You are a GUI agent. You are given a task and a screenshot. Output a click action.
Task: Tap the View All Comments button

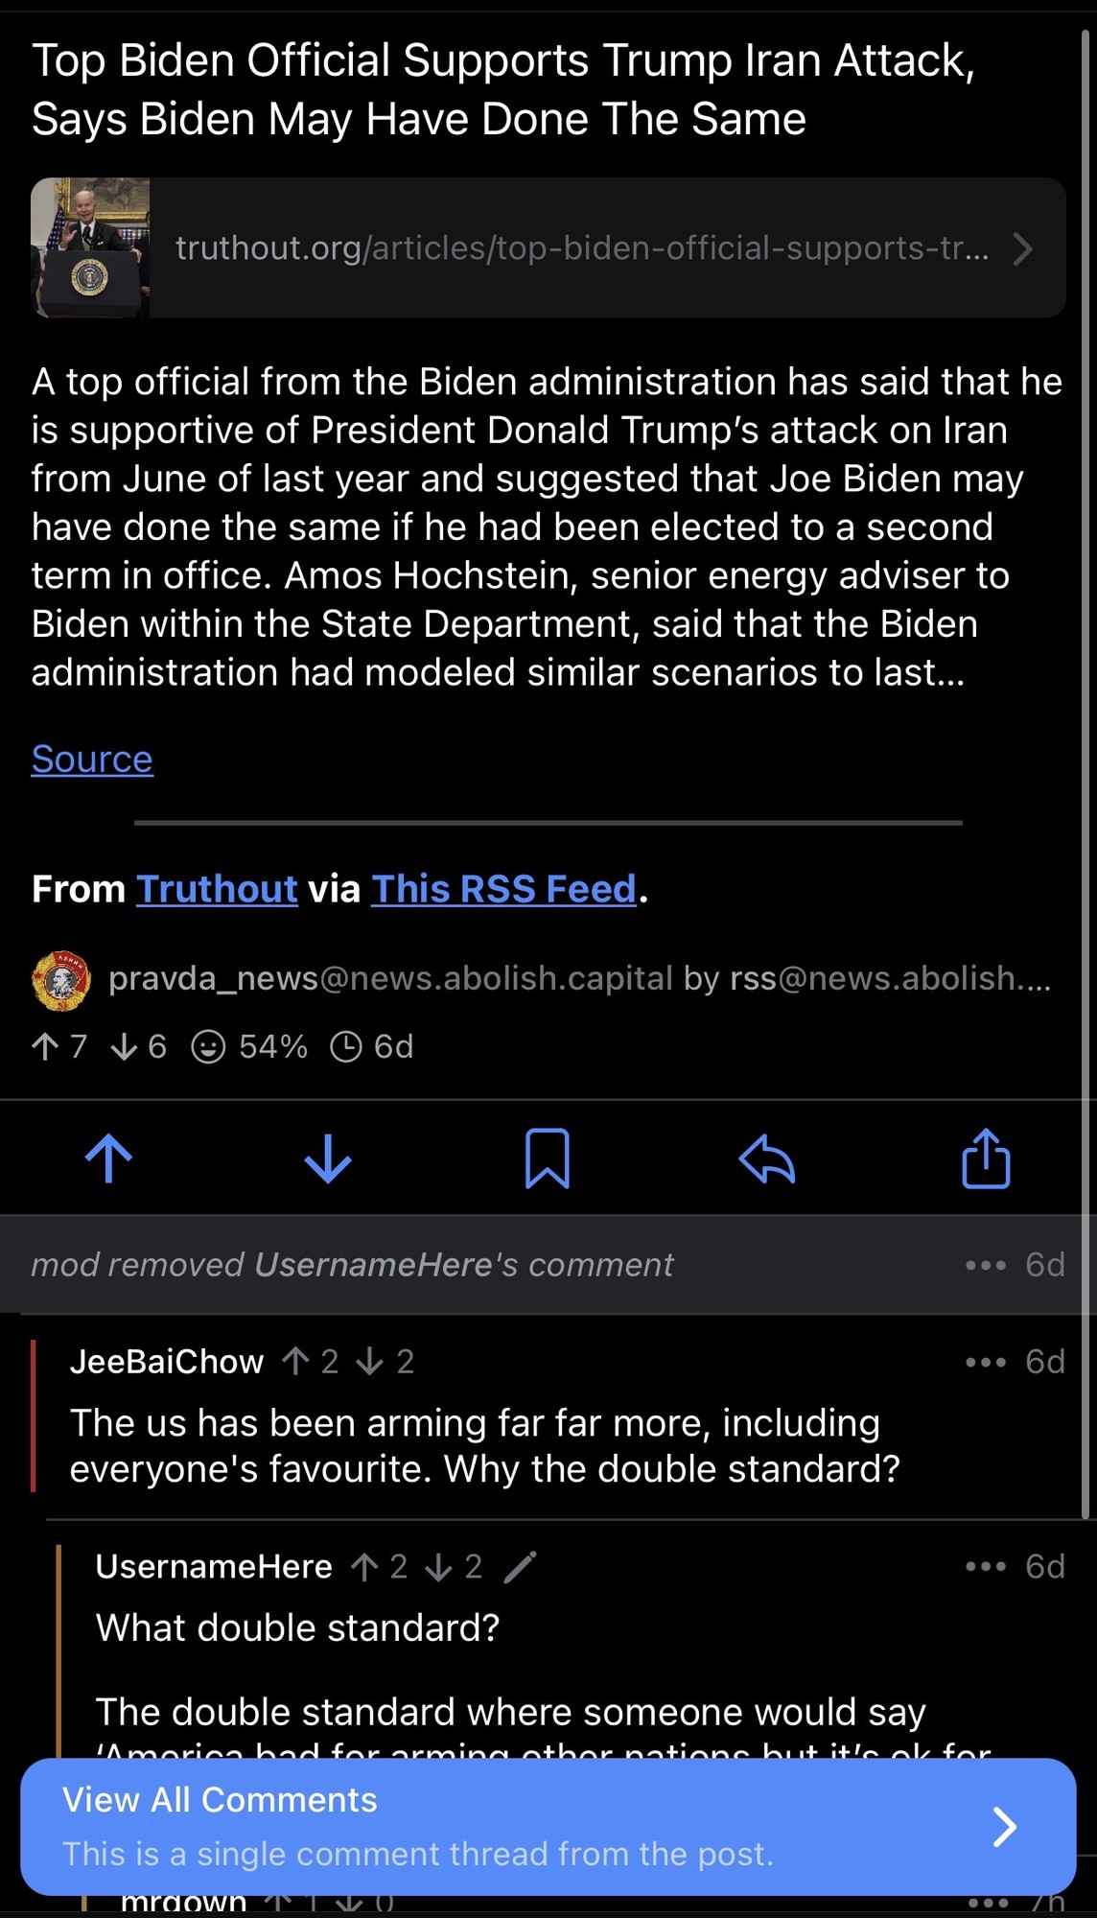click(x=548, y=1826)
